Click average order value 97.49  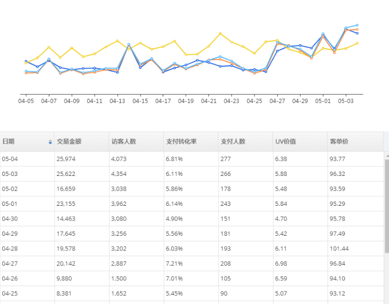(x=337, y=234)
